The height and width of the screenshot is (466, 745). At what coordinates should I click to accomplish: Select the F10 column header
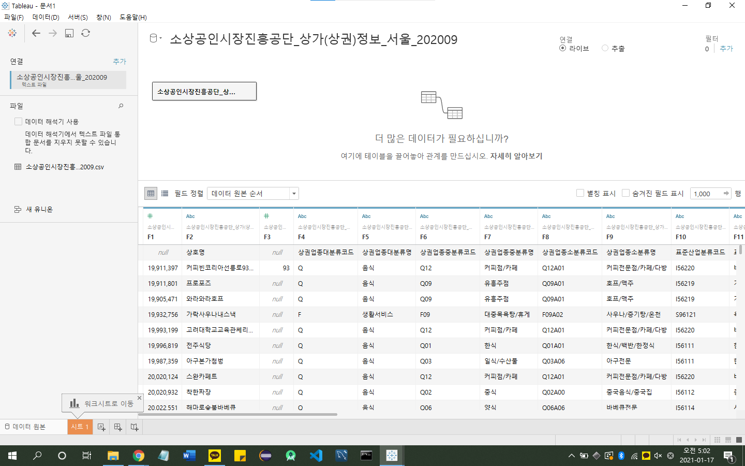point(700,226)
